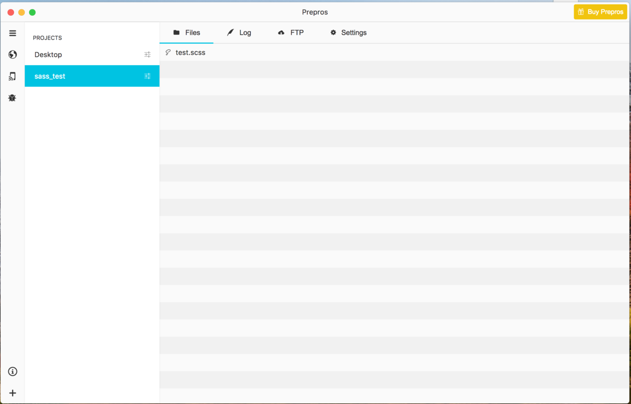The width and height of the screenshot is (631, 404).
Task: Switch to the FTP tab
Action: point(291,33)
